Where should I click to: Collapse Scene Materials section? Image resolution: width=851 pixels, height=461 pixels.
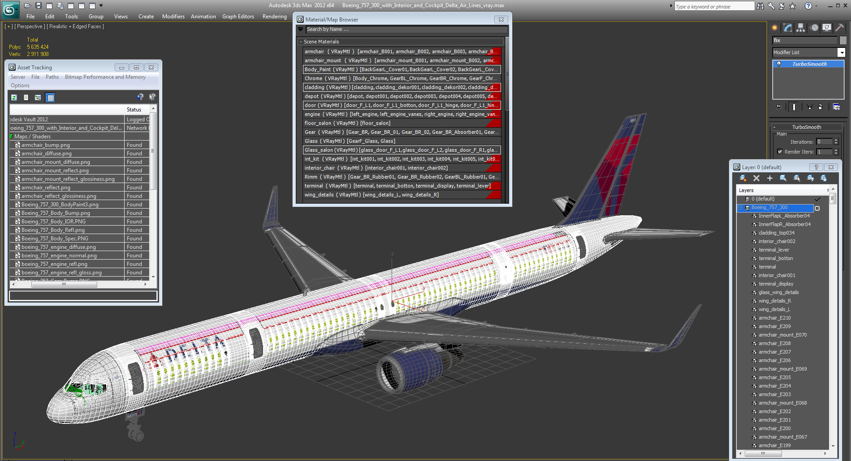(x=301, y=42)
